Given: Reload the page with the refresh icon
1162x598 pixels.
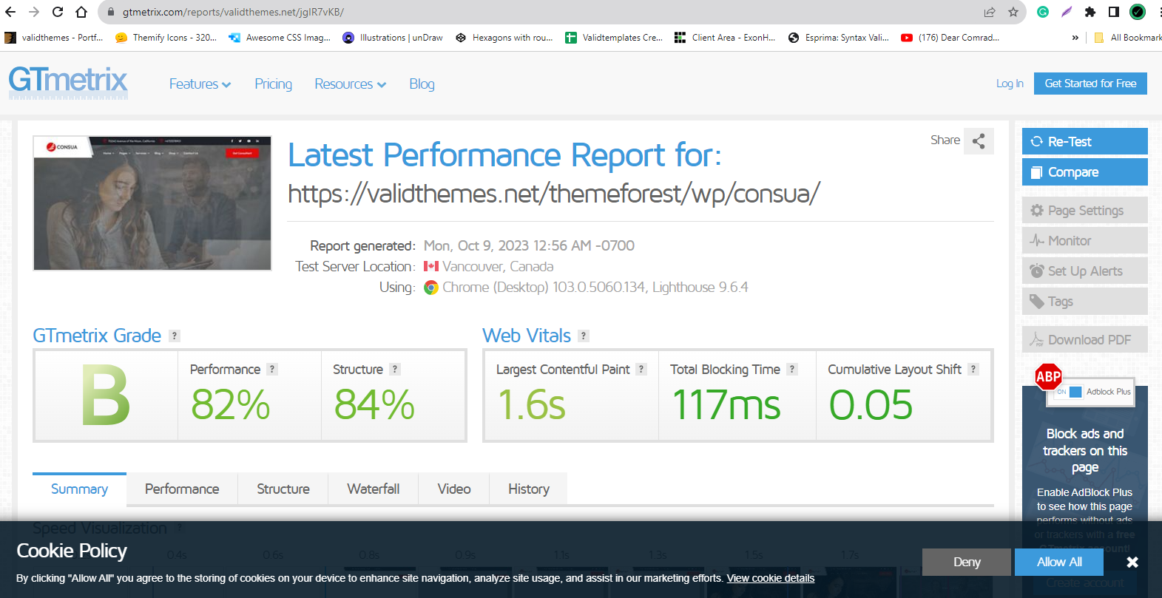Looking at the screenshot, I should tap(58, 12).
